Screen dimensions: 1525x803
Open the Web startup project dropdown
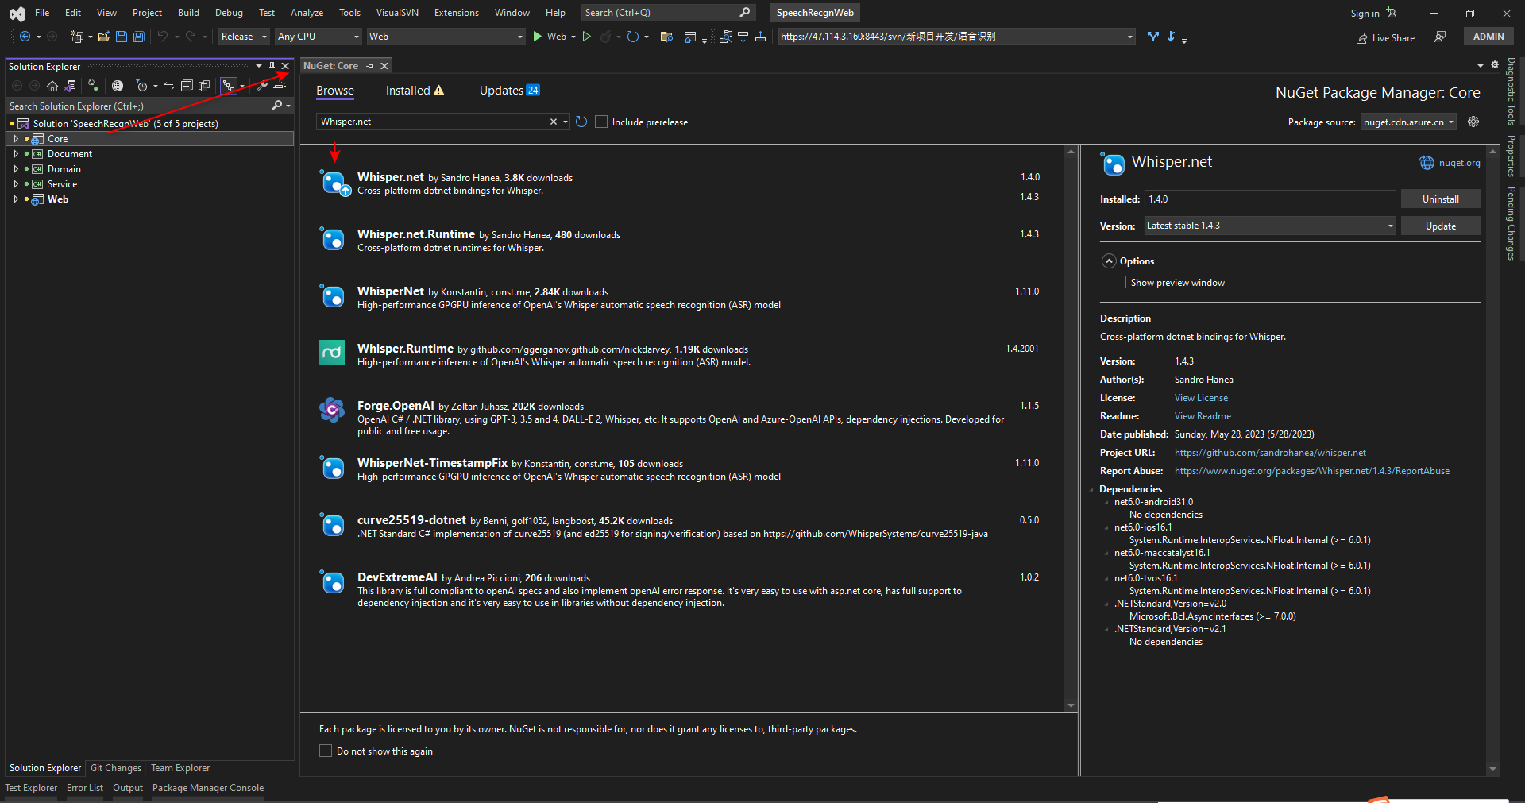[446, 37]
